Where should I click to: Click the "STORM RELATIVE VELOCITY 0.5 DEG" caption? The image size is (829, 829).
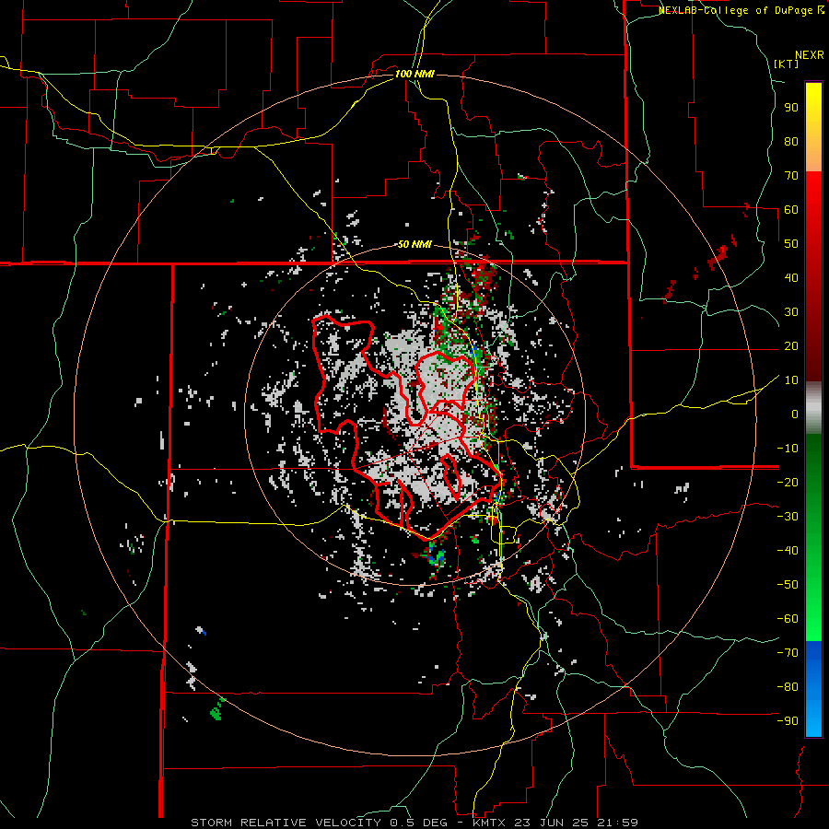(x=319, y=823)
